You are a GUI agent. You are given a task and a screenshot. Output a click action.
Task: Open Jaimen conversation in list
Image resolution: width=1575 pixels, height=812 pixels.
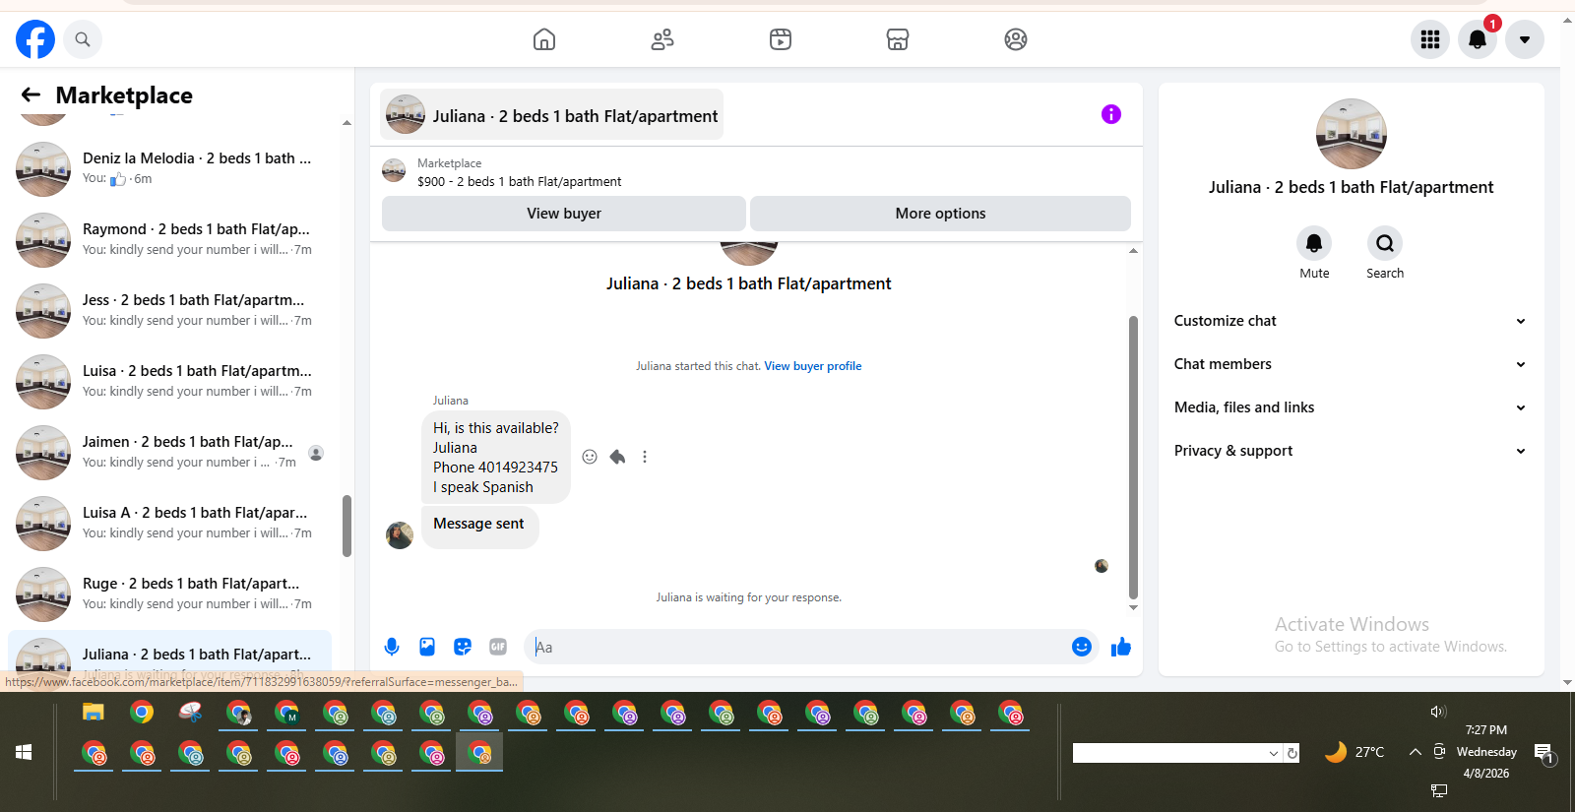click(169, 452)
